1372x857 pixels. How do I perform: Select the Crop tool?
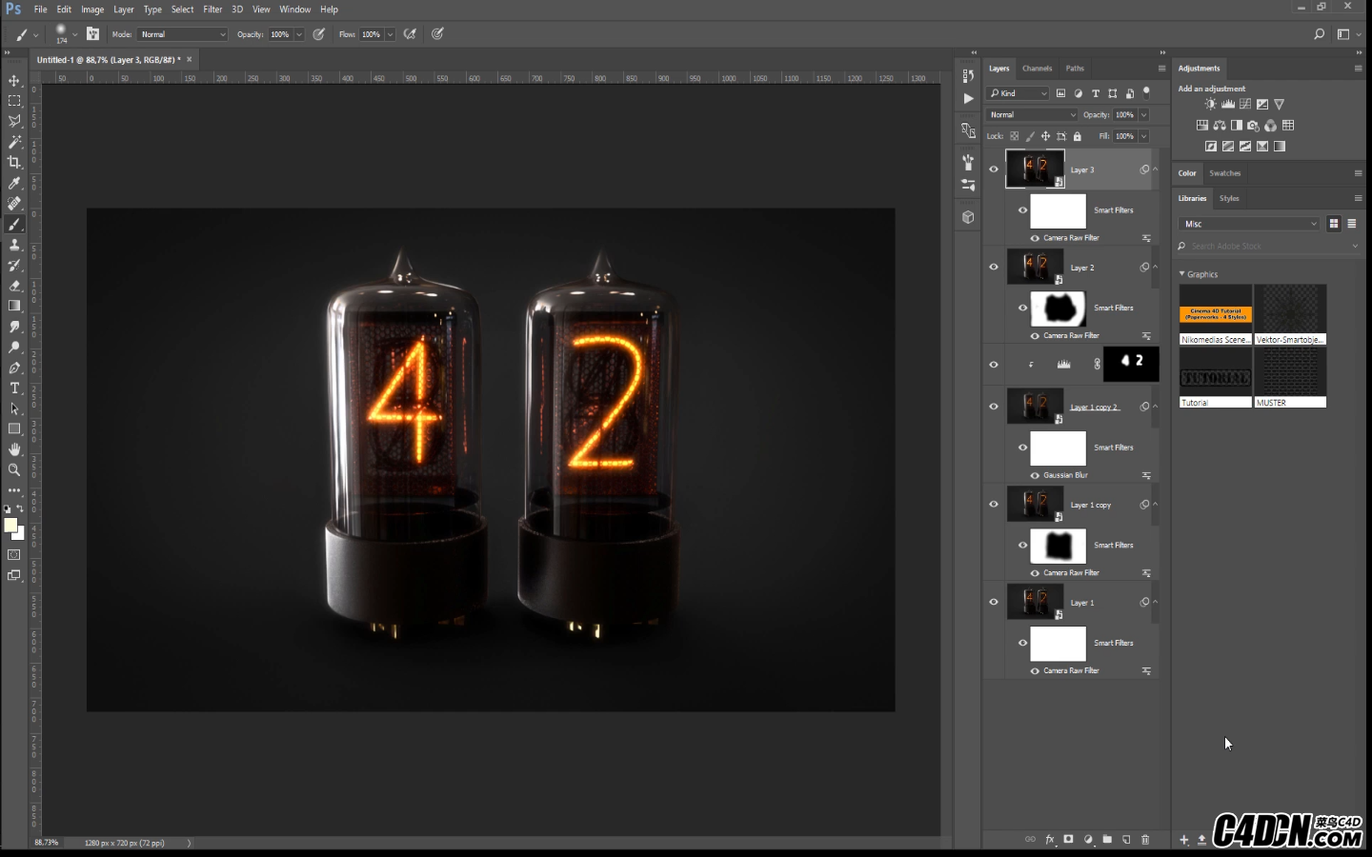click(14, 163)
